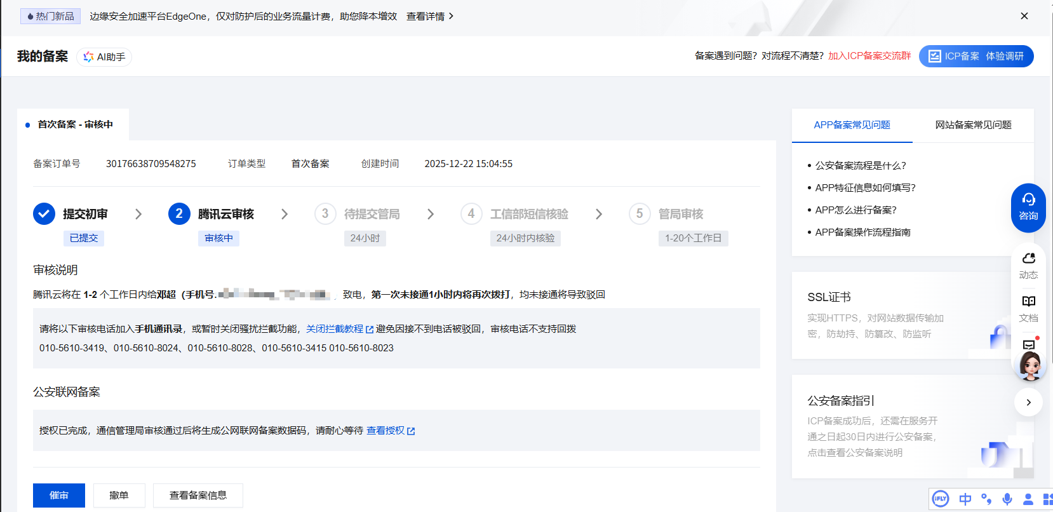Close the top promotional banner
Image resolution: width=1053 pixels, height=512 pixels.
point(1024,16)
